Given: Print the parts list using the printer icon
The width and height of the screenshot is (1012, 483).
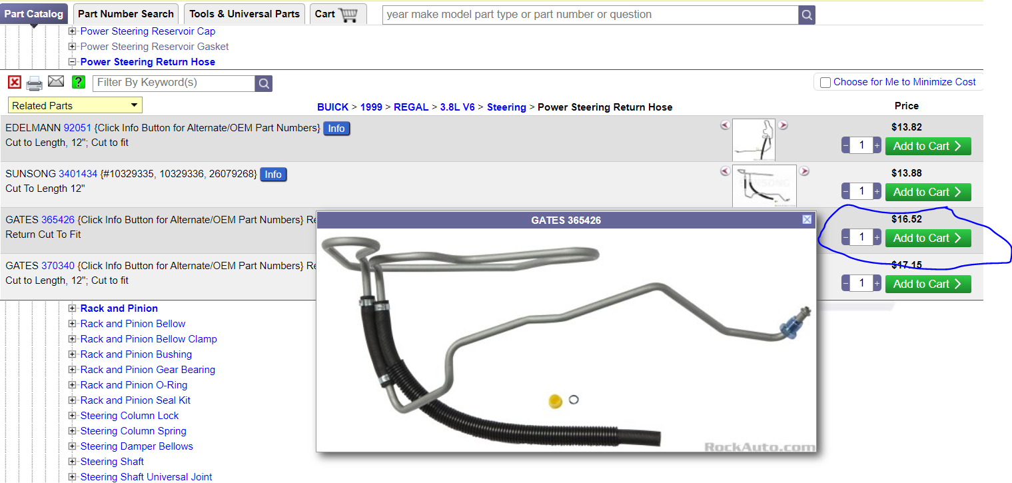Looking at the screenshot, I should [x=35, y=83].
